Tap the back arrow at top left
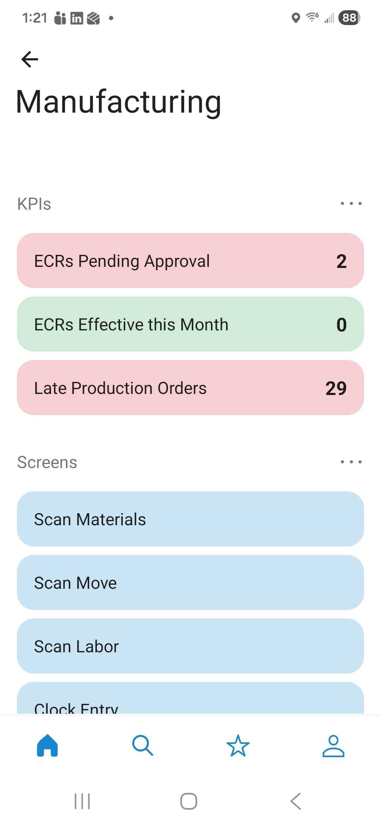The height and width of the screenshot is (826, 381). point(30,59)
